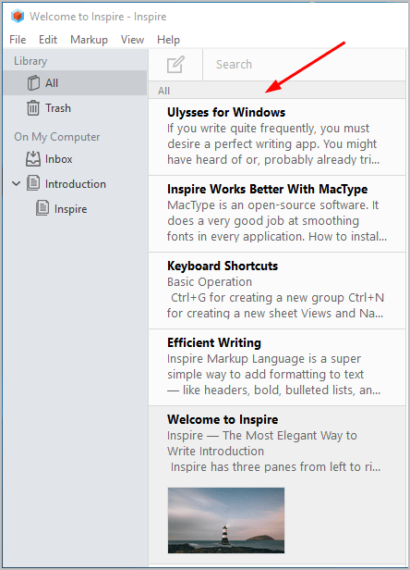Open the Markup menu

point(89,39)
